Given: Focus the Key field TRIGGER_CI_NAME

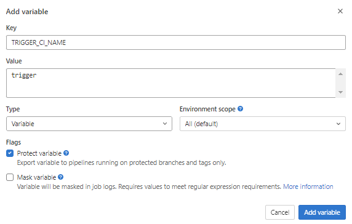Looking at the screenshot, I should point(176,42).
